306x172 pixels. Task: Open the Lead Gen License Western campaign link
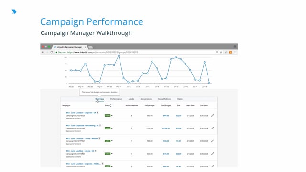point(82,138)
